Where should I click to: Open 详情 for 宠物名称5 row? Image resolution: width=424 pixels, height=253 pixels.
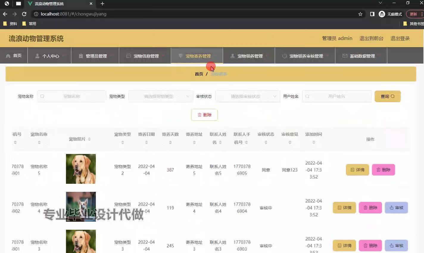(x=357, y=170)
